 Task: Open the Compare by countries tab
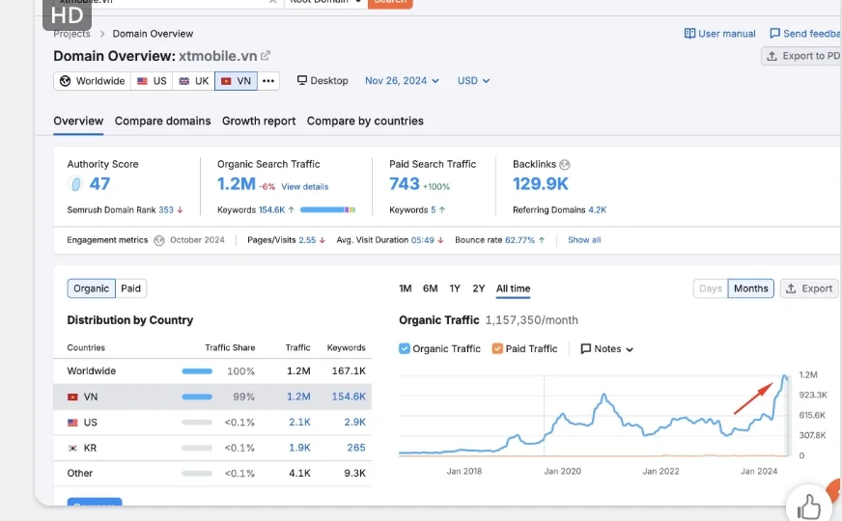[x=365, y=122]
